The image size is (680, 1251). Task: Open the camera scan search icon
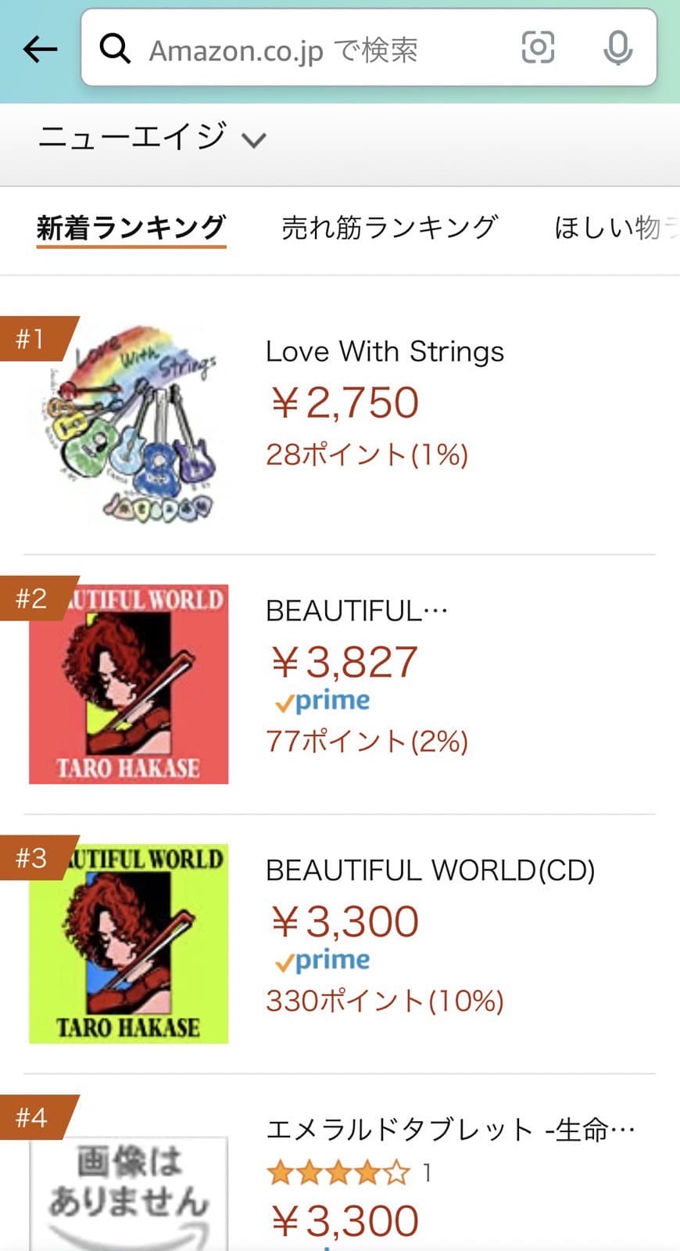coord(538,48)
